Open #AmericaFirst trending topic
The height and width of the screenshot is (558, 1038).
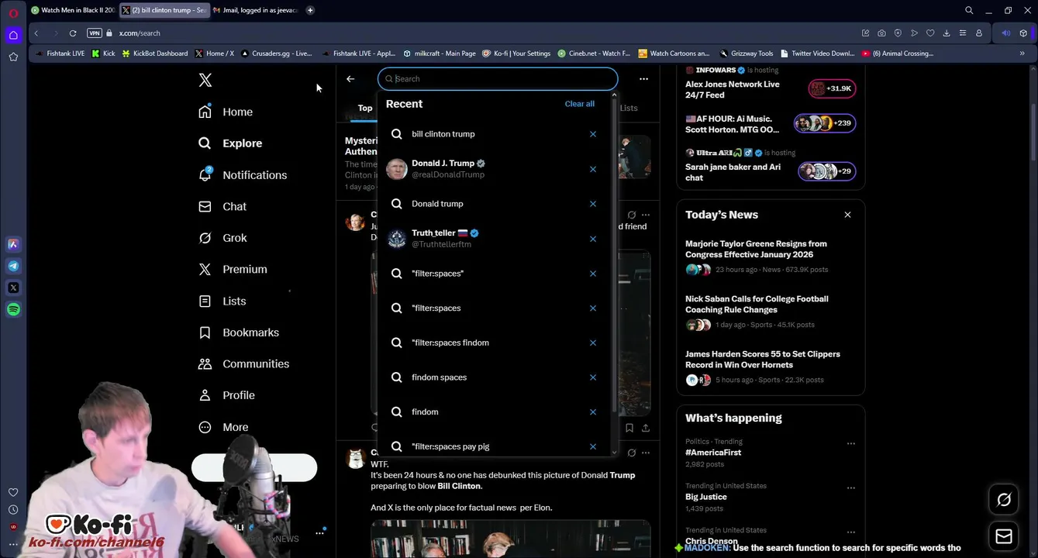tap(714, 453)
